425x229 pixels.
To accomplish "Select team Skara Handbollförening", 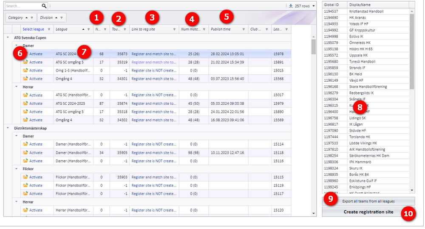I will point(368,86).
